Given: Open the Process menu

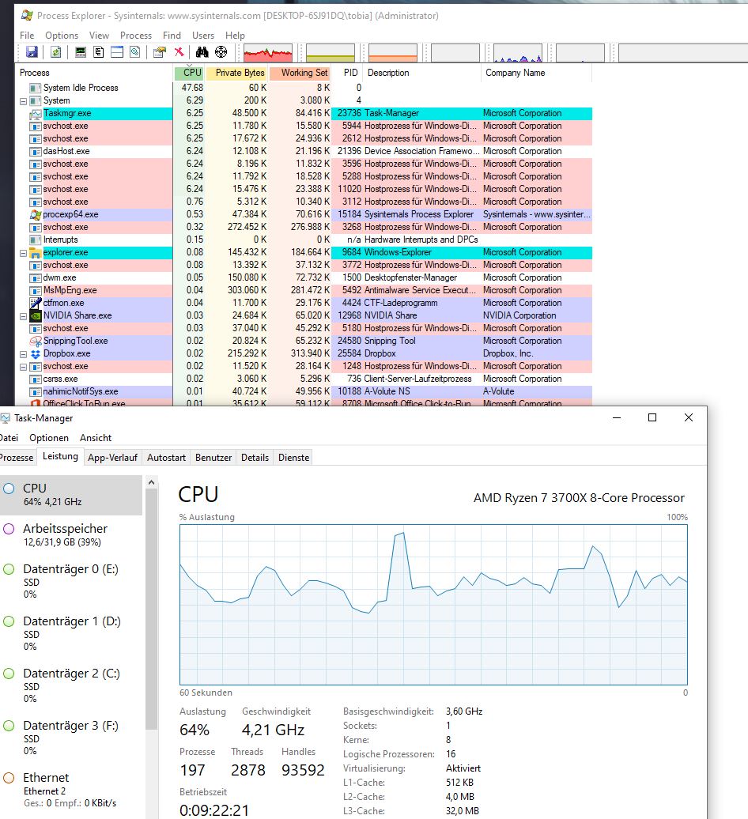Looking at the screenshot, I should (136, 36).
